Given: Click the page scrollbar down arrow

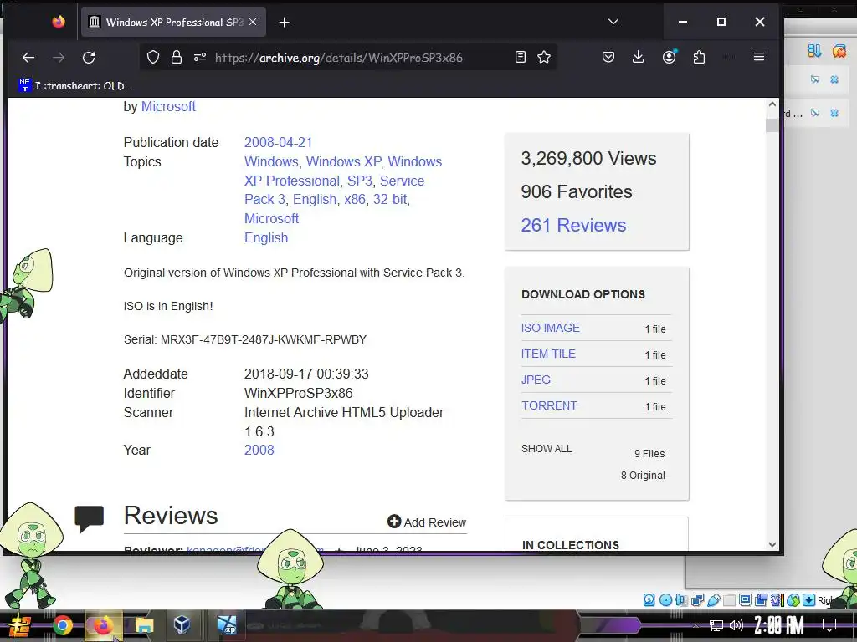Looking at the screenshot, I should tap(772, 544).
